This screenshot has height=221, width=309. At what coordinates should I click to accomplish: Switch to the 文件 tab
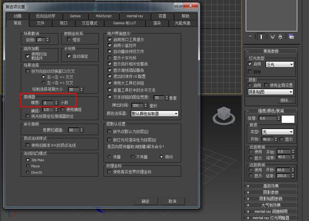[x=41, y=23]
